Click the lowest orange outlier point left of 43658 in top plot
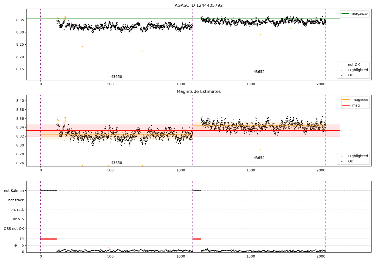Screen dimensions: 375x262 pos(108,73)
